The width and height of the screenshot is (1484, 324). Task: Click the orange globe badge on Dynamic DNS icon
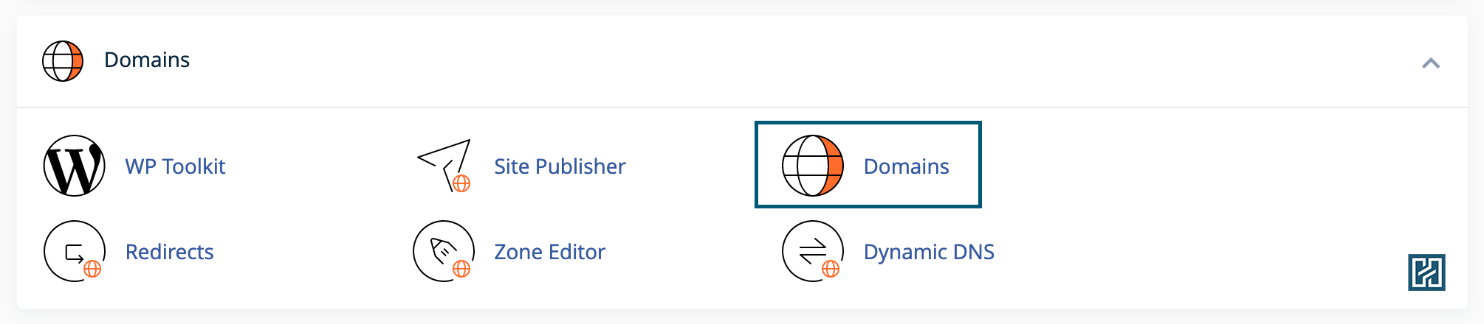[x=831, y=270]
